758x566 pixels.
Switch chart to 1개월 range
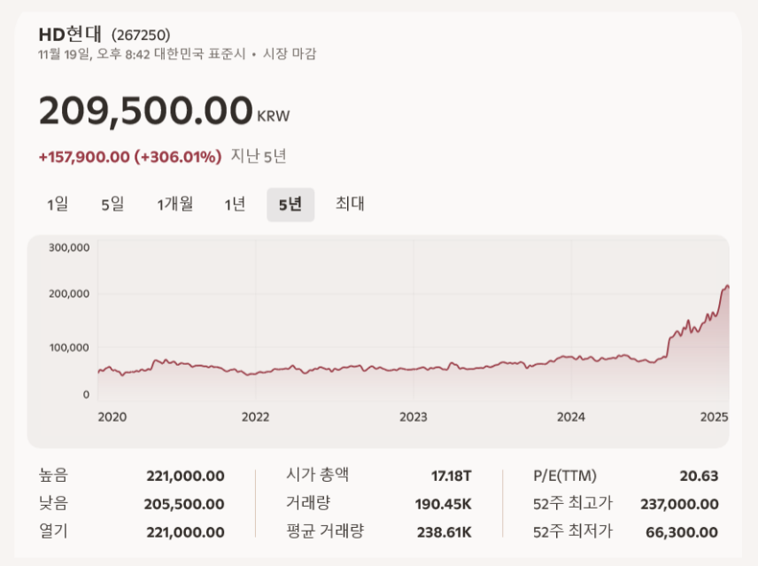coord(175,204)
